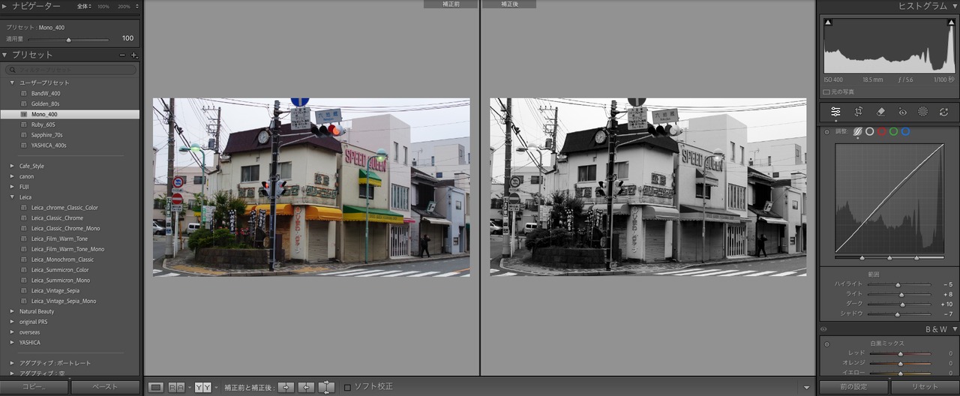This screenshot has height=396, width=960.
Task: Select the Crop overlay tool
Action: point(859,112)
